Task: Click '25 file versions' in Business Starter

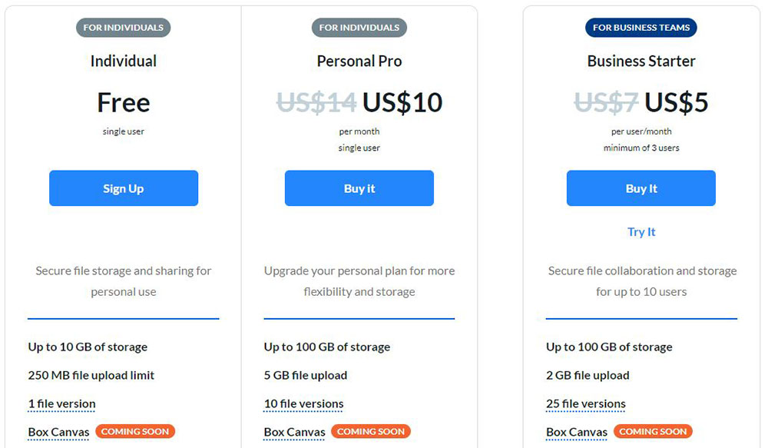Action: [x=586, y=403]
